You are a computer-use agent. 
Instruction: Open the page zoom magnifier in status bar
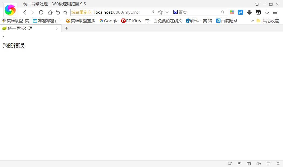pos(278,164)
